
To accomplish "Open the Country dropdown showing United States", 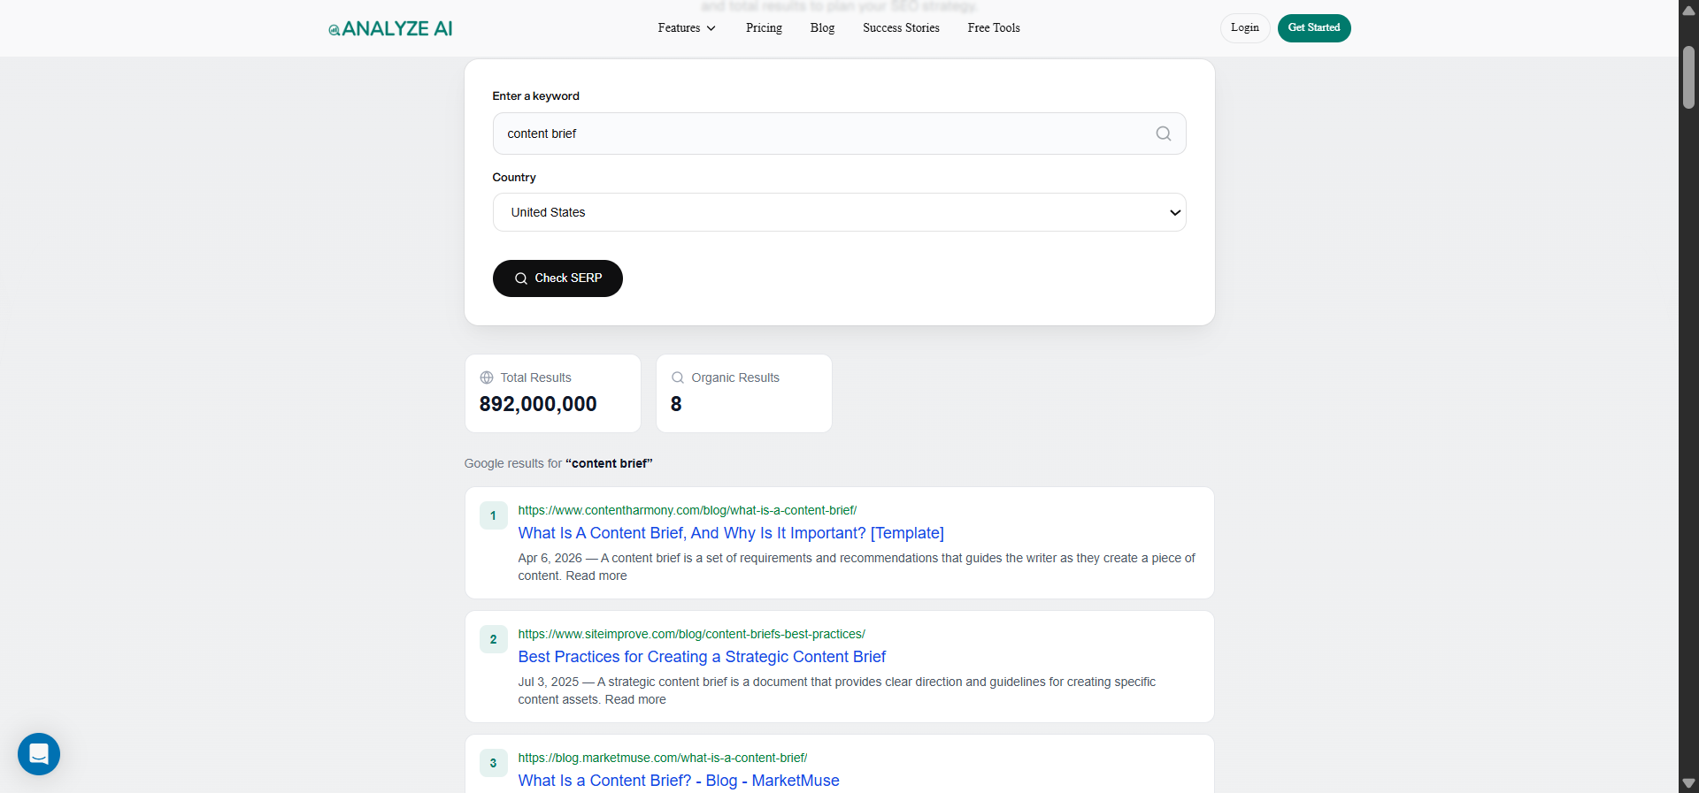I will click(x=839, y=212).
